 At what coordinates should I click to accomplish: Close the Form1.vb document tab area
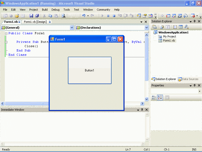pos(146,22)
